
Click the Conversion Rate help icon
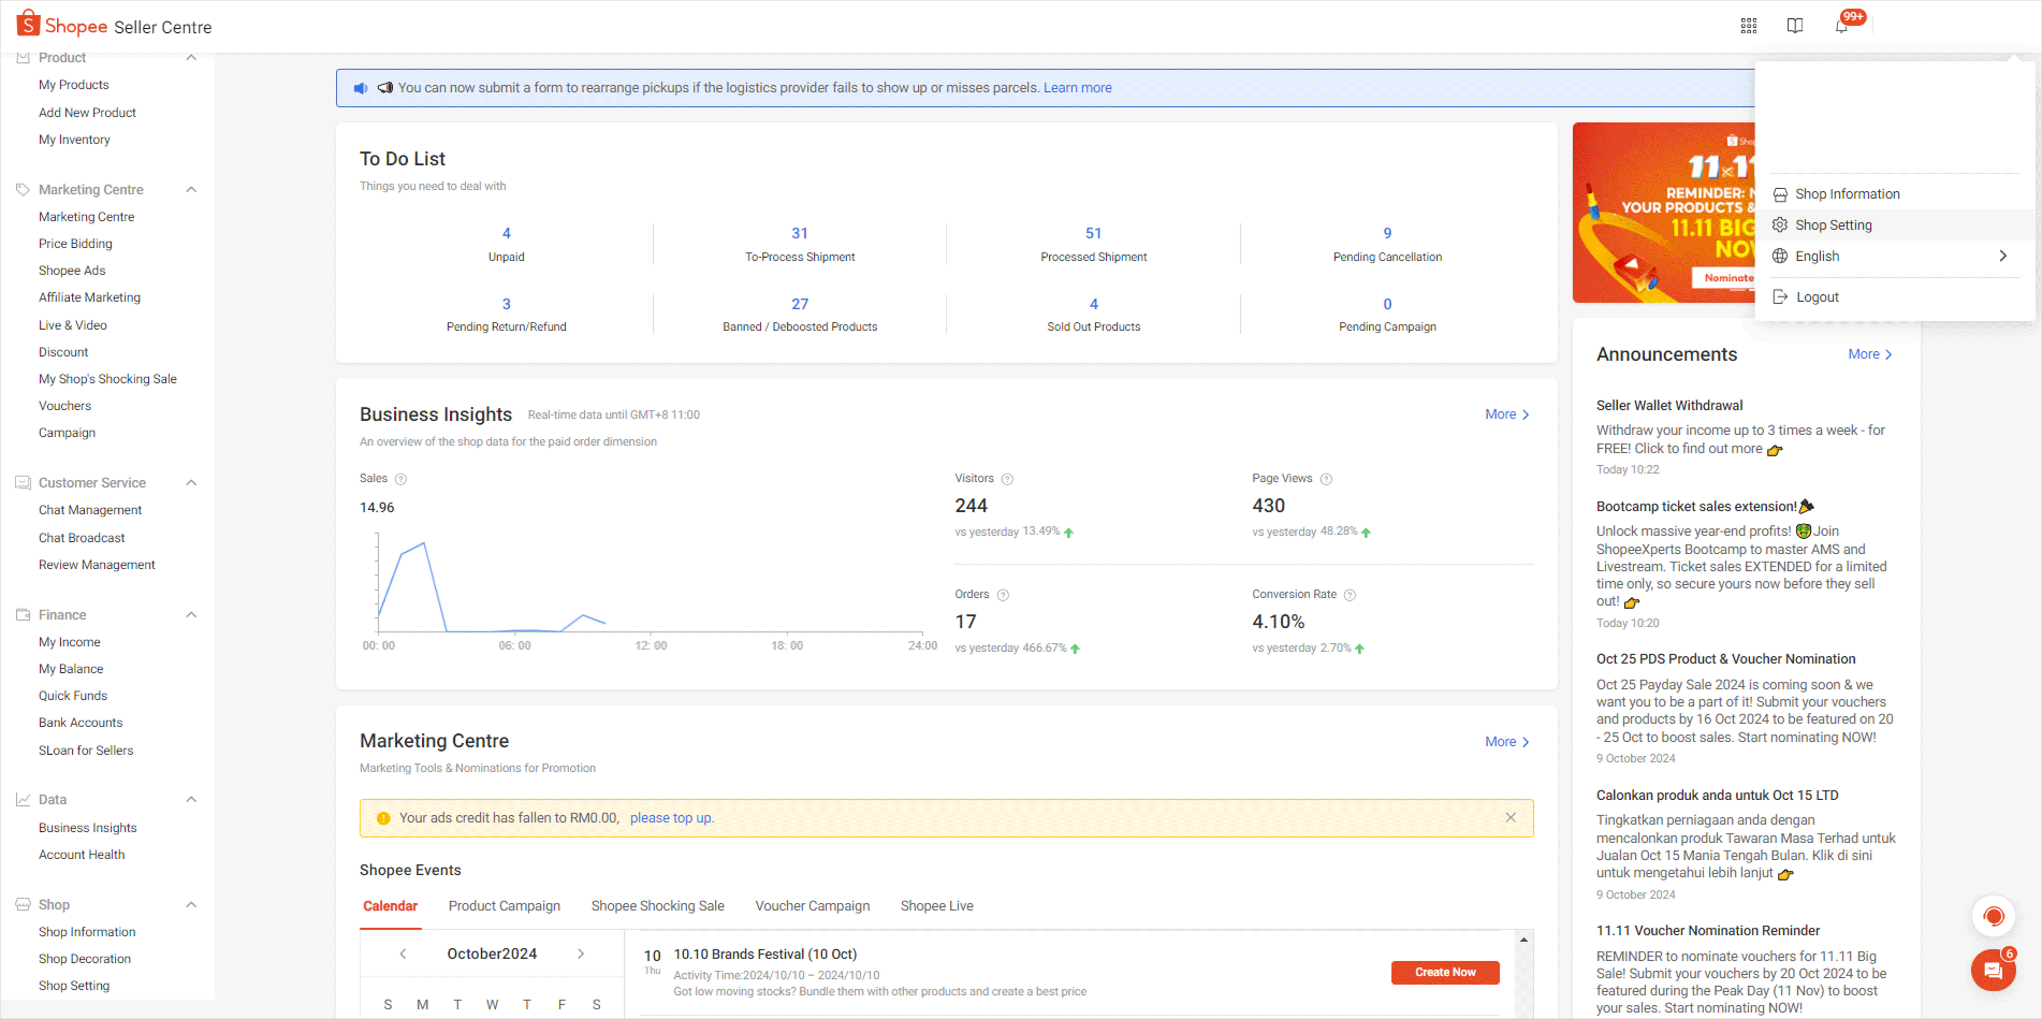[x=1350, y=595]
